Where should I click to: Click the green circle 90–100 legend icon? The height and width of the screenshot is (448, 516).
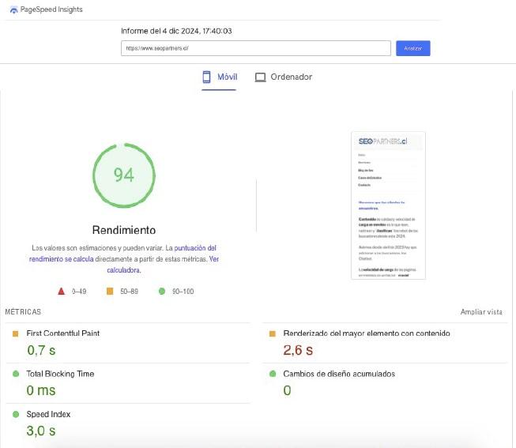pos(161,292)
